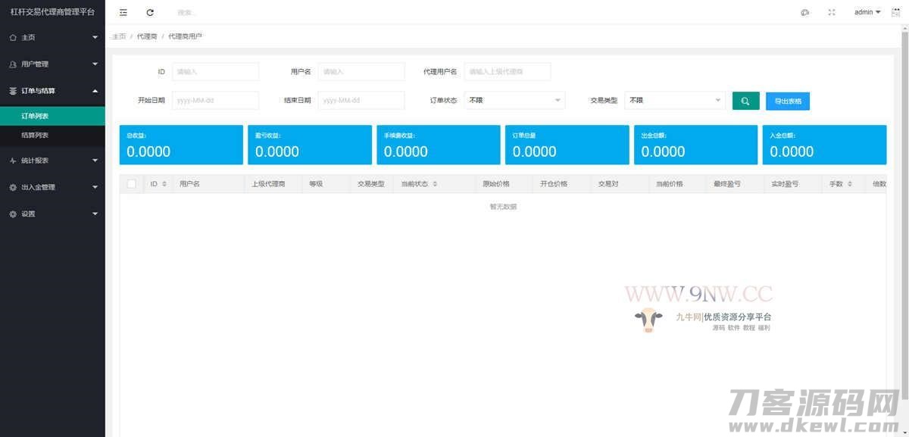Open the language switcher globe icon

point(805,11)
